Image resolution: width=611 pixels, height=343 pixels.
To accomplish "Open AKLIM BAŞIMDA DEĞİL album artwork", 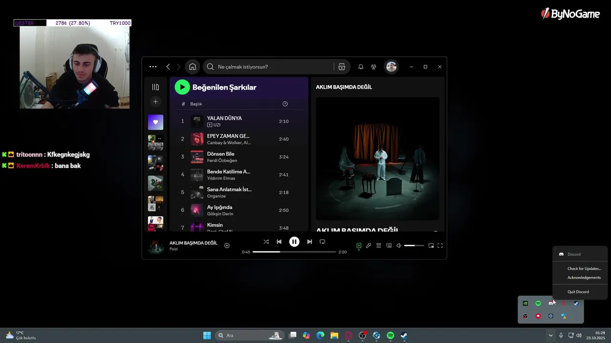I will [x=378, y=159].
